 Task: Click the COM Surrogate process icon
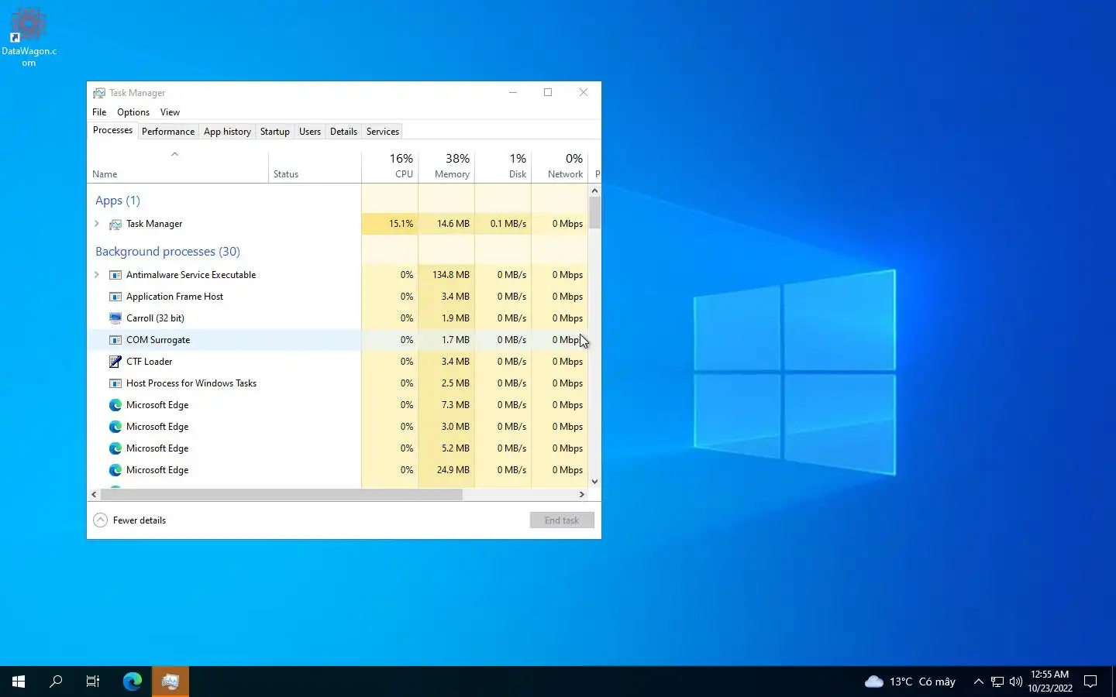[x=115, y=340]
